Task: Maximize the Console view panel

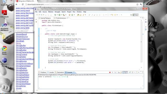Action: pyautogui.click(x=143, y=72)
